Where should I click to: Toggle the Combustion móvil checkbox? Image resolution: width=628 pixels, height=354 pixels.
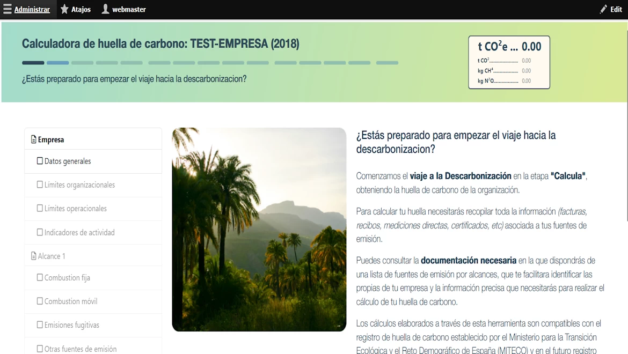tap(40, 301)
